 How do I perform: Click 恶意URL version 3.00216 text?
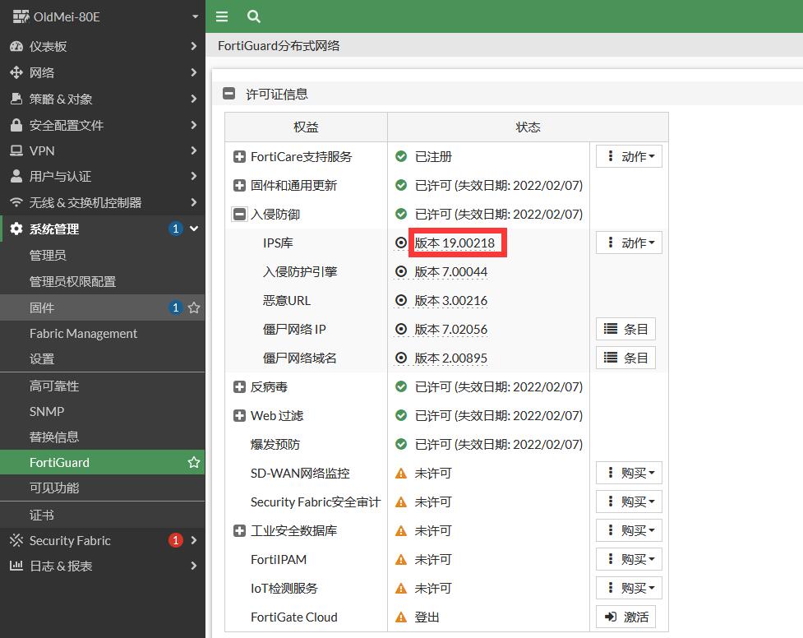coord(450,300)
